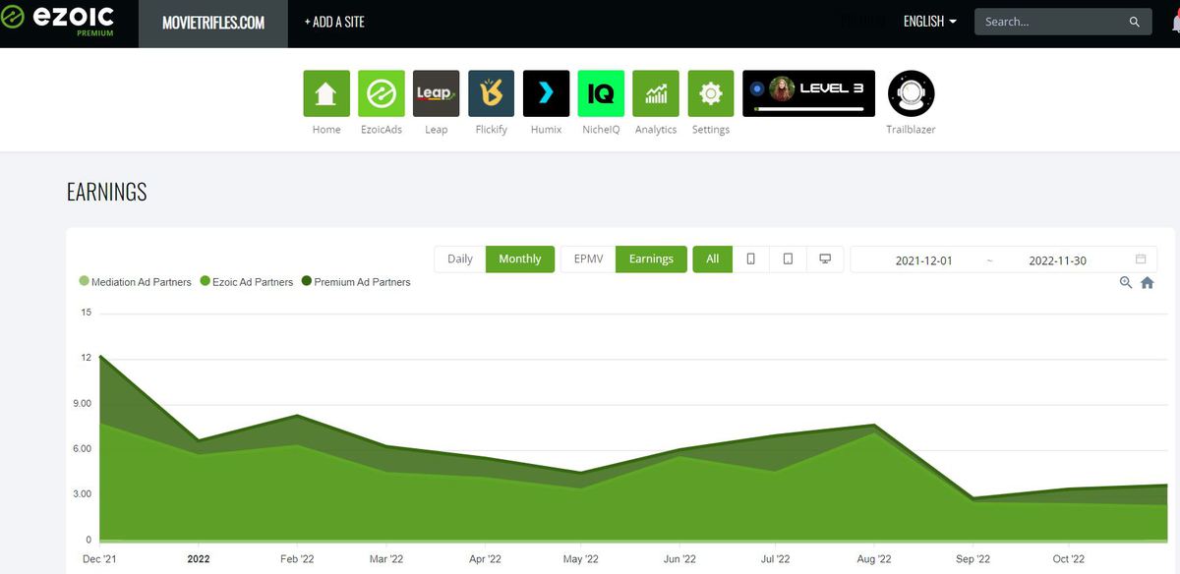Open the Flickify app icon
Screen dimensions: 1180x574
(x=492, y=93)
